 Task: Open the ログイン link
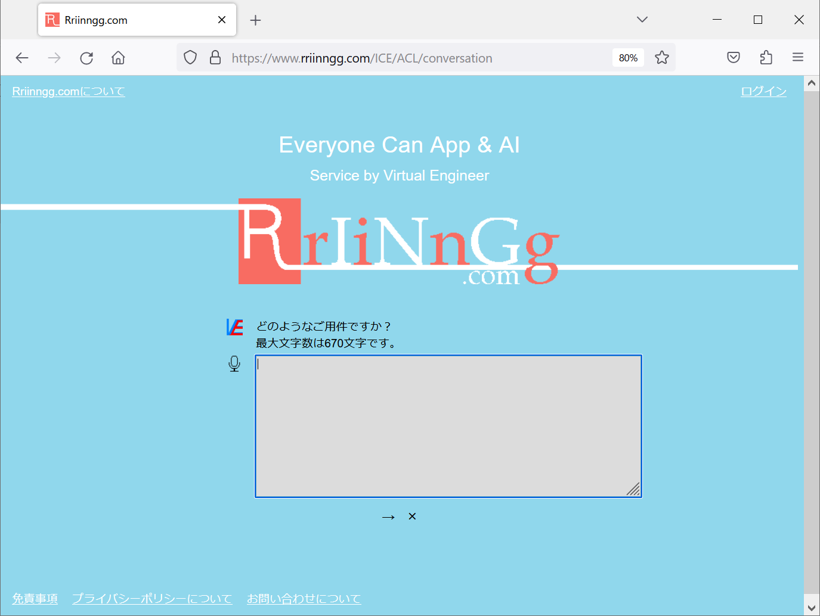[x=763, y=91]
